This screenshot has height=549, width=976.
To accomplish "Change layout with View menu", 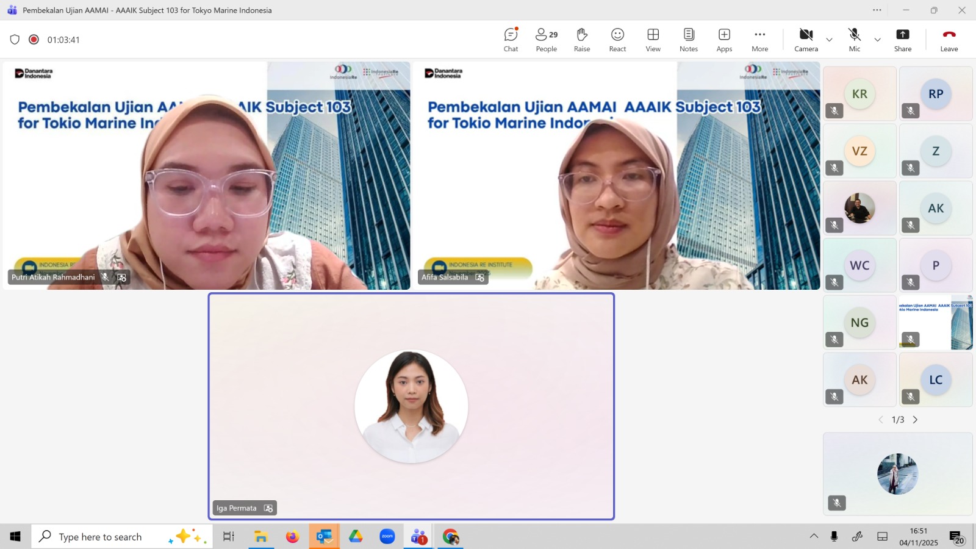I will [x=653, y=40].
